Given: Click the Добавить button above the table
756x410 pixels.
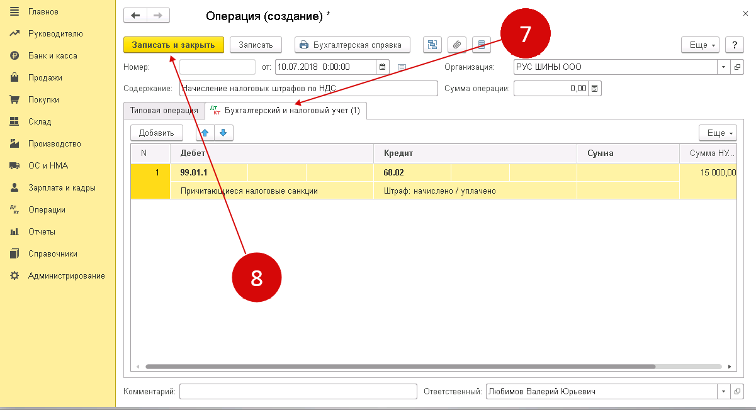Looking at the screenshot, I should tap(156, 133).
